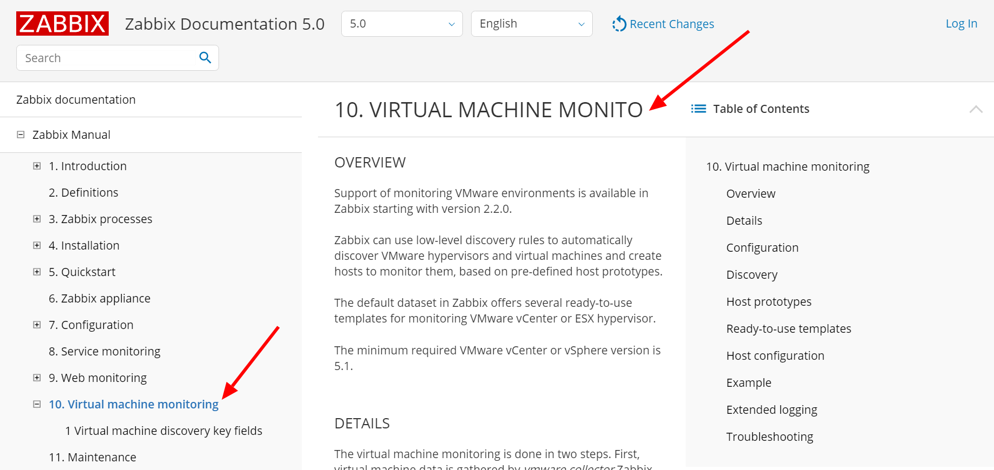The image size is (994, 470).
Task: Jump to 10. Virtual machine monitoring in TOC
Action: click(787, 166)
